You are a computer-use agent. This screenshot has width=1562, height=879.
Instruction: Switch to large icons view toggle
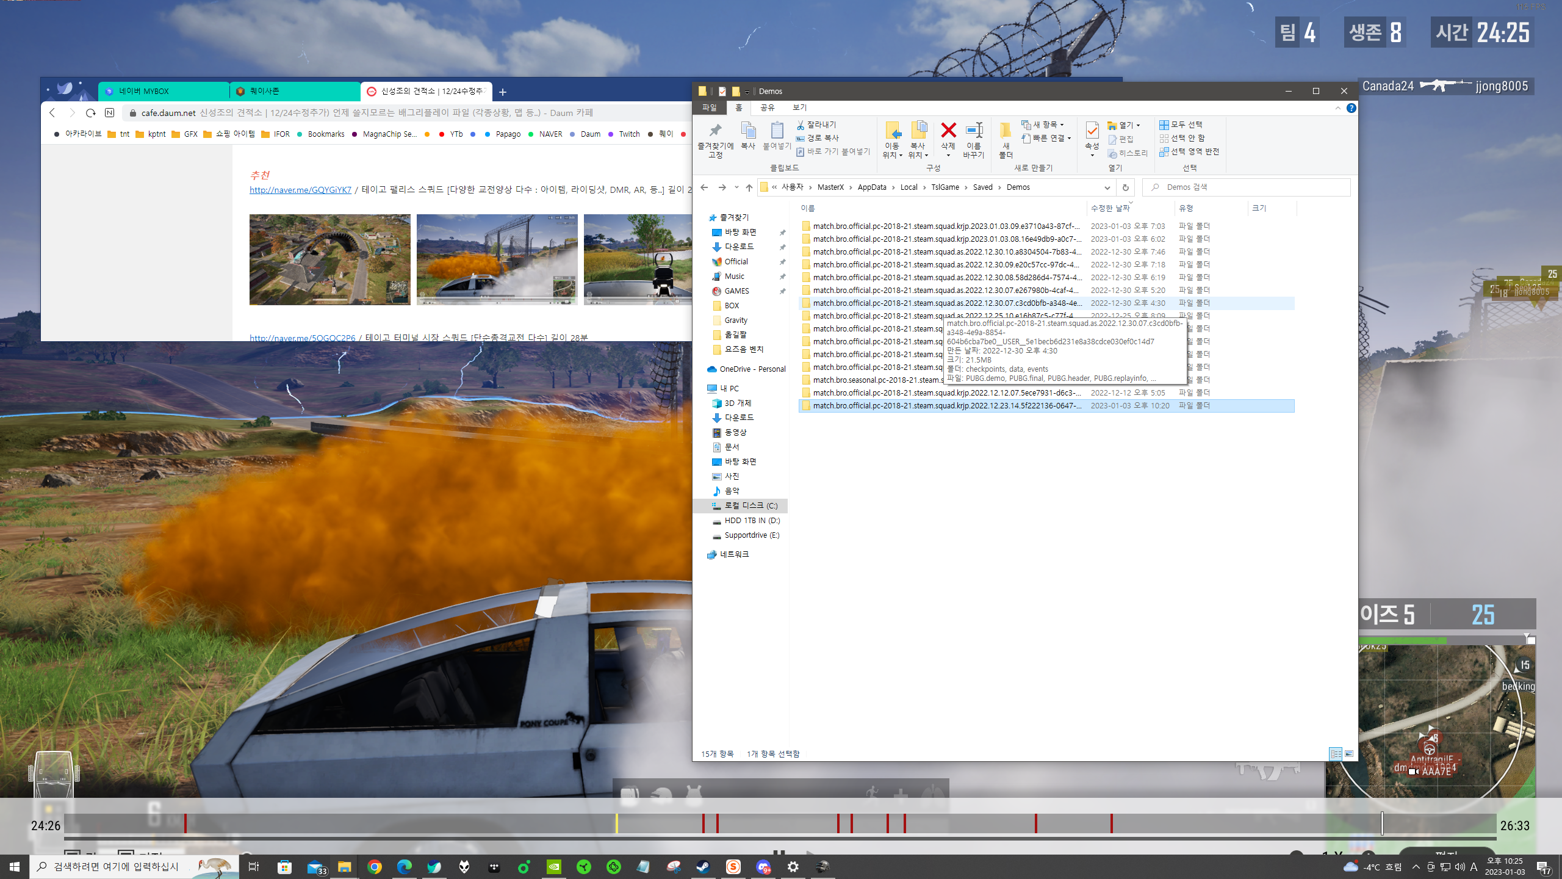click(x=1349, y=754)
